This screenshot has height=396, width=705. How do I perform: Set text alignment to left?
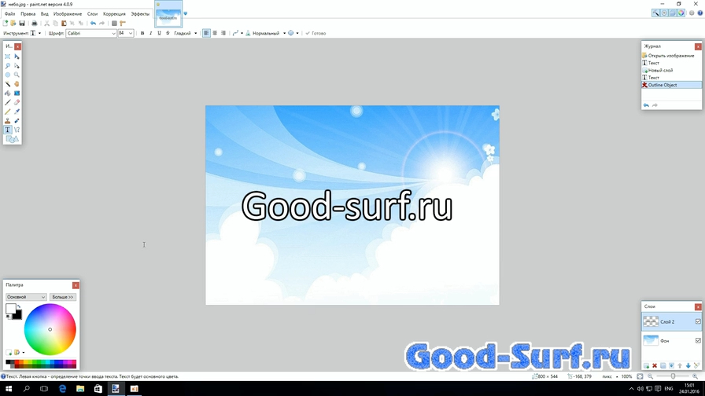pos(206,33)
